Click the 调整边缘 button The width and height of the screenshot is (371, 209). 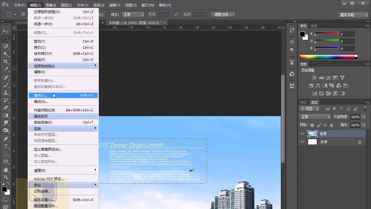click(x=223, y=14)
